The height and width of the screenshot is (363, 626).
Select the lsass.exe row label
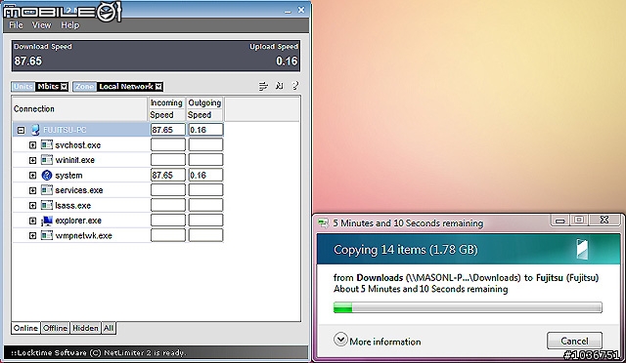pos(73,206)
